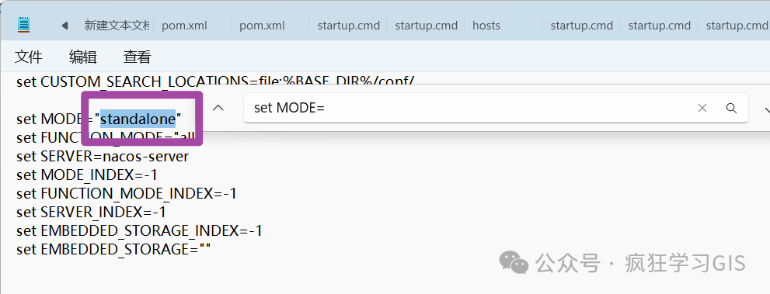Find previous match with the up arrow
This screenshot has height=294, width=770.
218,108
